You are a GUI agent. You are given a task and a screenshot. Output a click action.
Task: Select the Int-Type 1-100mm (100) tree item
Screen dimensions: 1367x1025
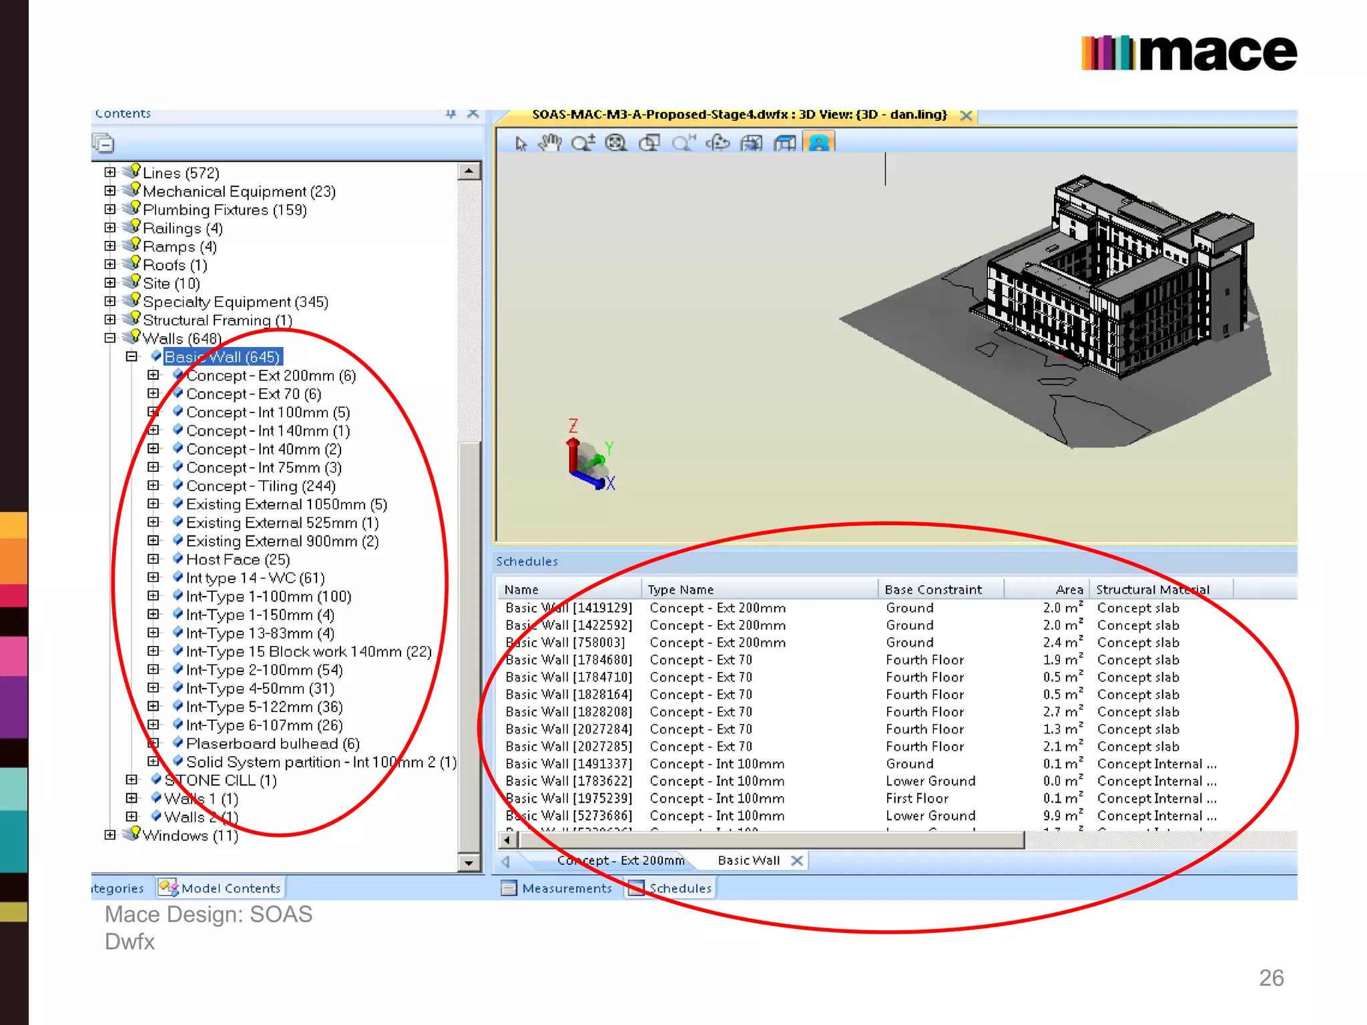pyautogui.click(x=268, y=596)
